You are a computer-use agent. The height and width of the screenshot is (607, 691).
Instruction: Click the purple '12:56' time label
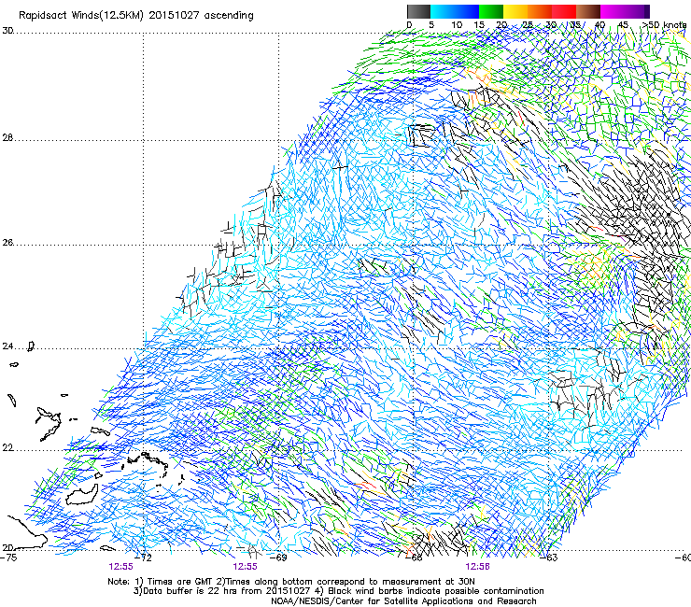[x=478, y=567]
